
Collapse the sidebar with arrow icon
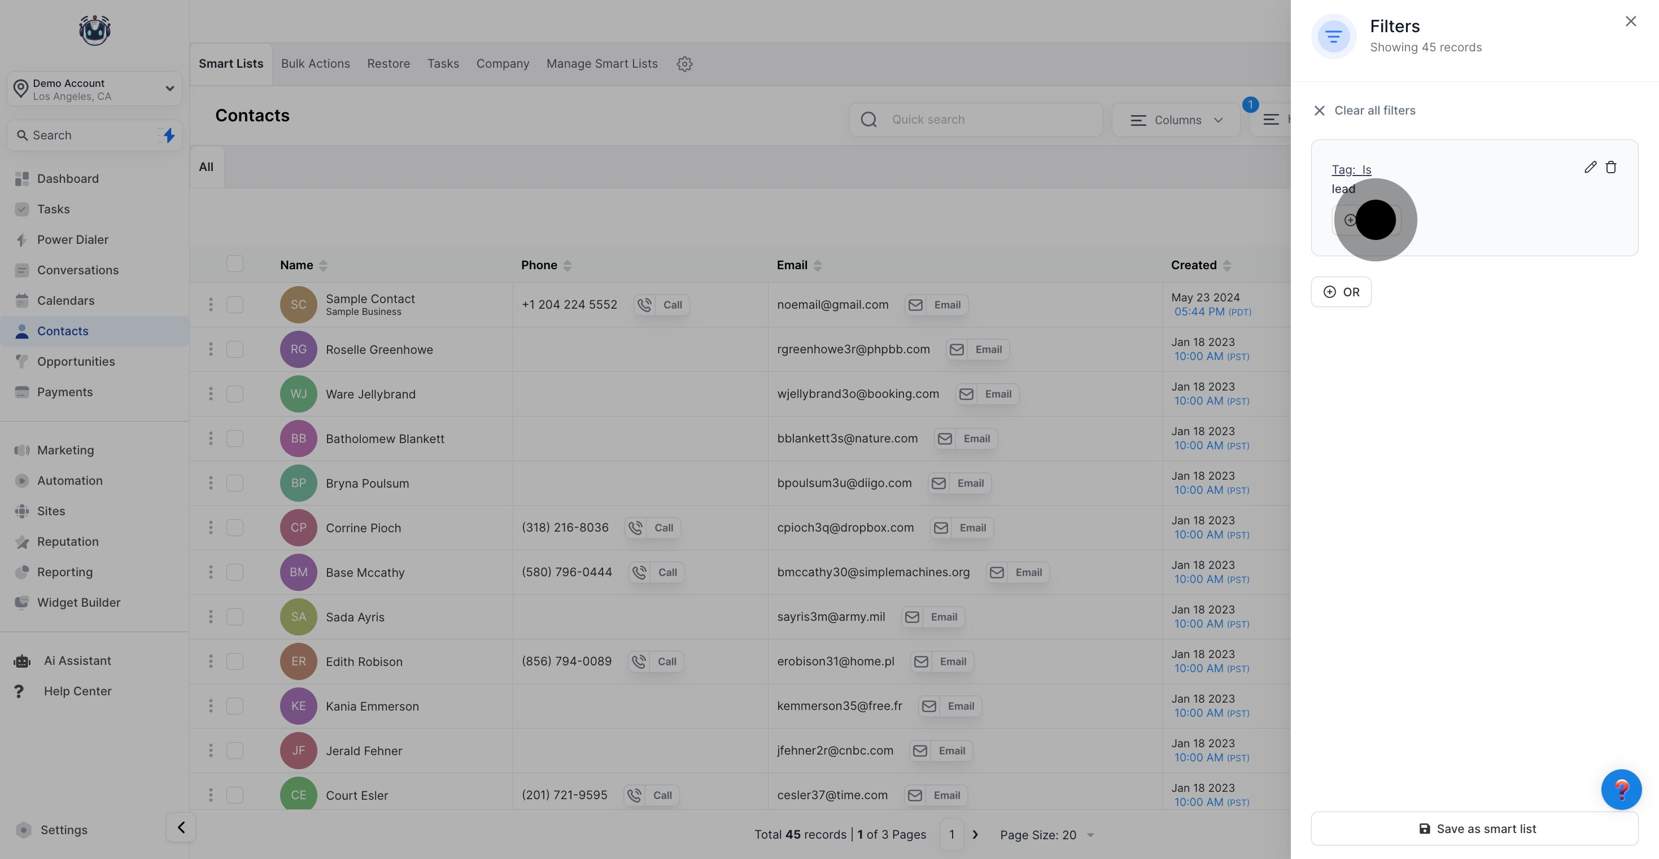coord(181,827)
